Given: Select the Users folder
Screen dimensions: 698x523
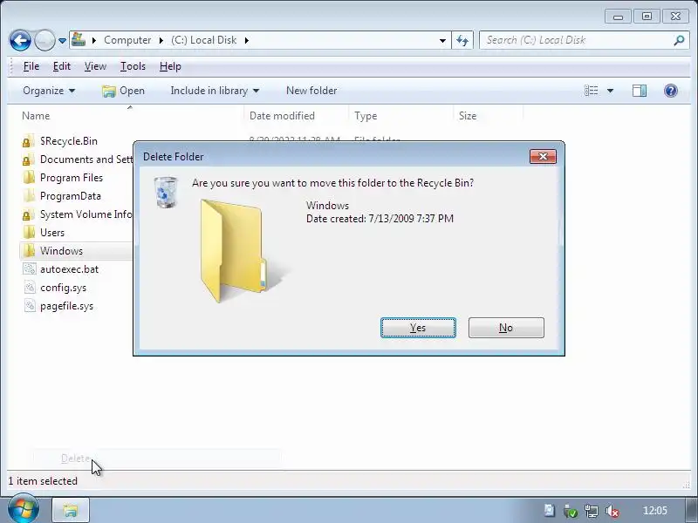Looking at the screenshot, I should coord(52,233).
